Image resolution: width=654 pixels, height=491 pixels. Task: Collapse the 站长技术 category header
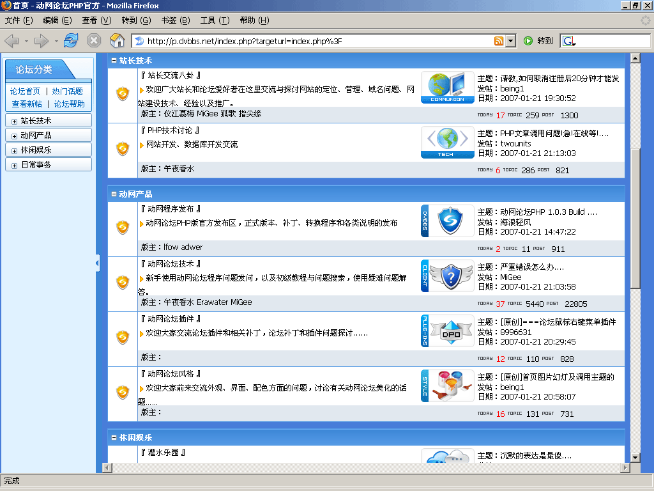[114, 61]
